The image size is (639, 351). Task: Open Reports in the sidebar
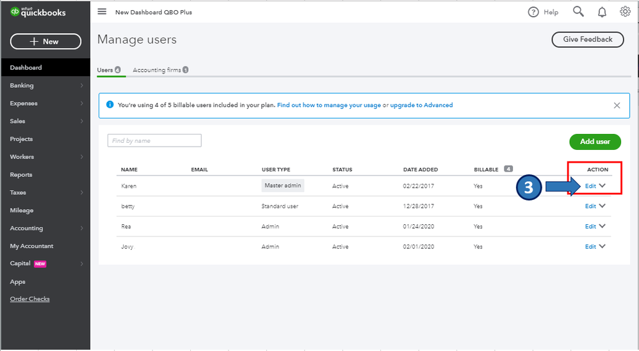(21, 174)
